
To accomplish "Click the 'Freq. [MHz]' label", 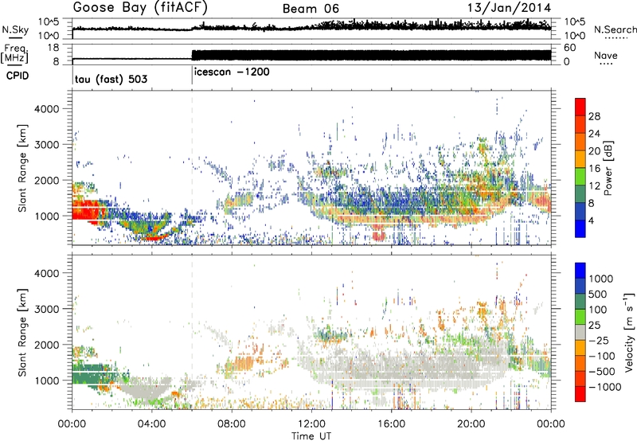I will (14, 54).
